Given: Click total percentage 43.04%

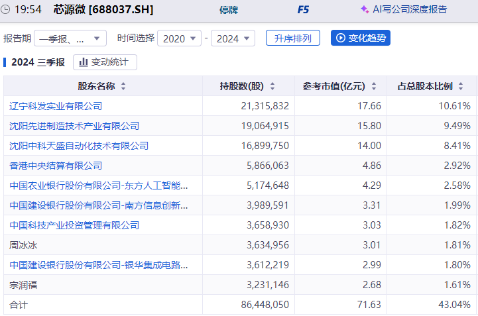Looking at the screenshot, I should [455, 305].
